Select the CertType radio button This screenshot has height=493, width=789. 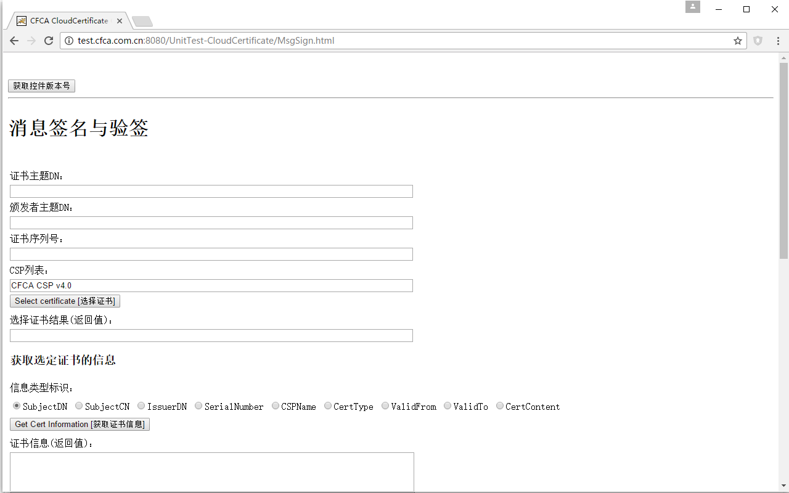328,405
